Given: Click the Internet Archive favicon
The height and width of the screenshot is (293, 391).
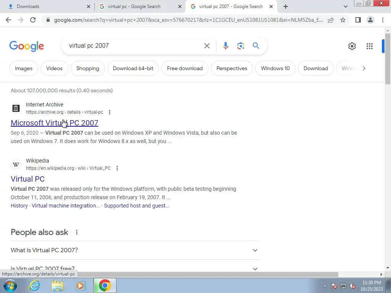Looking at the screenshot, I should 16,108.
